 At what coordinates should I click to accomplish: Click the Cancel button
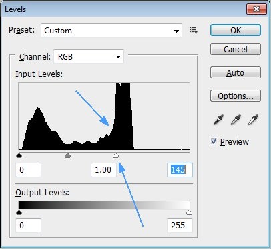(236, 49)
